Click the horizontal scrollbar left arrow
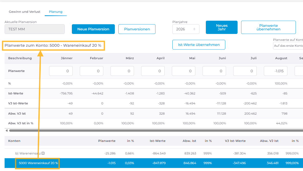Image resolution: width=303 pixels, height=171 pixels. pyautogui.click(x=7, y=130)
